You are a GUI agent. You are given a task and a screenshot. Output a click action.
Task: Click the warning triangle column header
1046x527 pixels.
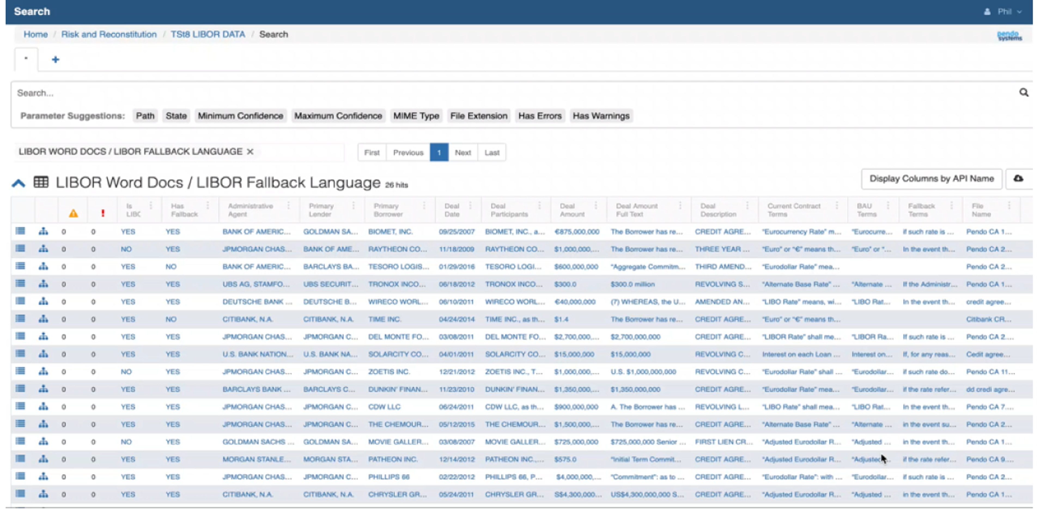[x=73, y=213]
